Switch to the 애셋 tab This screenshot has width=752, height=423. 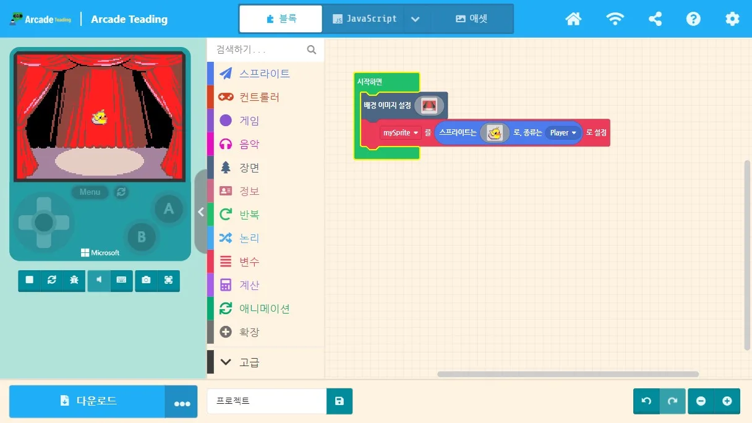tap(471, 19)
